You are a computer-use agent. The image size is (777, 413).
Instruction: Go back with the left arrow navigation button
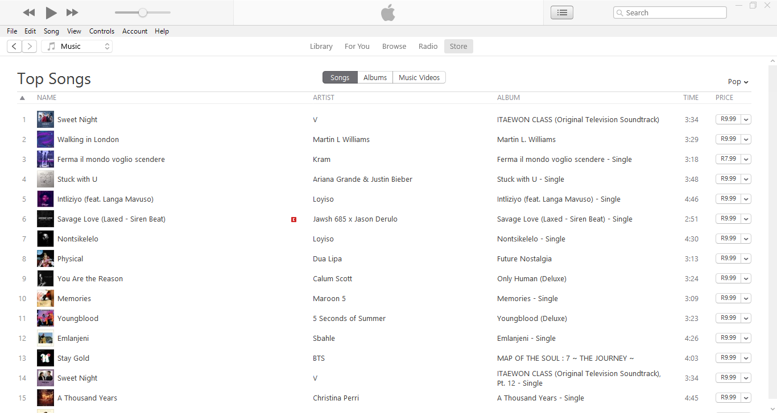(x=14, y=47)
